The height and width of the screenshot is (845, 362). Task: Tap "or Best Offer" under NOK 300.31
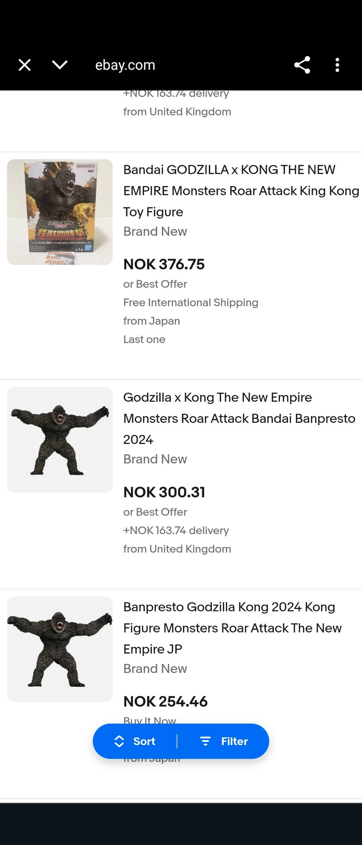tap(155, 512)
